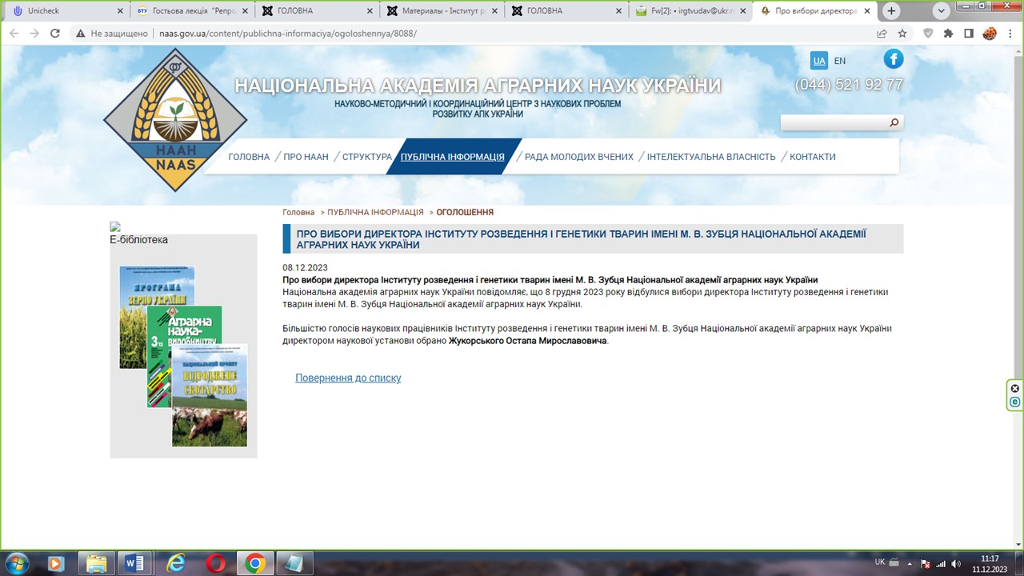The width and height of the screenshot is (1024, 576).
Task: Switch site language to UA
Action: pyautogui.click(x=819, y=61)
